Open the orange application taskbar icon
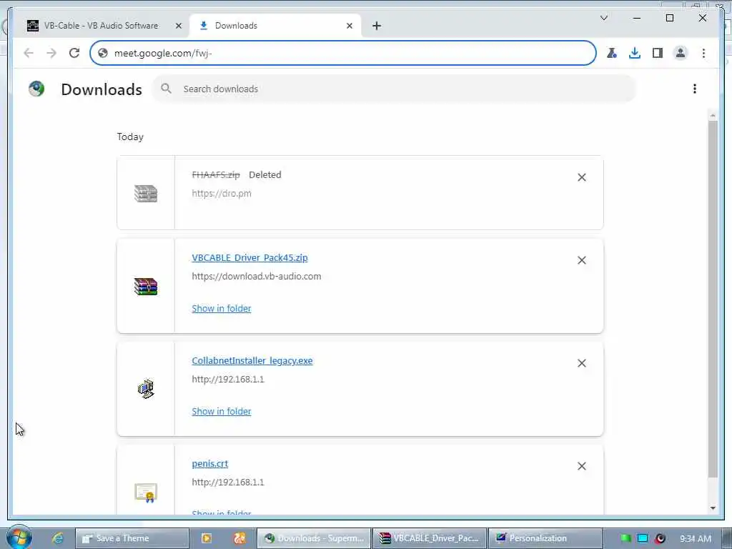Viewport: 732px width, 549px height. tap(239, 538)
